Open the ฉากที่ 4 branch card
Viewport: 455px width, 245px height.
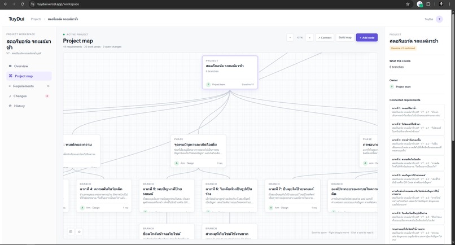(104, 196)
